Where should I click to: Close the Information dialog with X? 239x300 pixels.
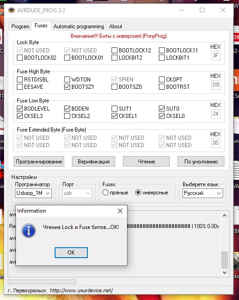pos(120,211)
